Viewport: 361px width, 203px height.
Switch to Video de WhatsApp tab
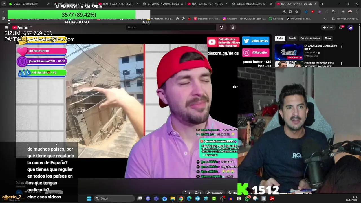pos(252,4)
